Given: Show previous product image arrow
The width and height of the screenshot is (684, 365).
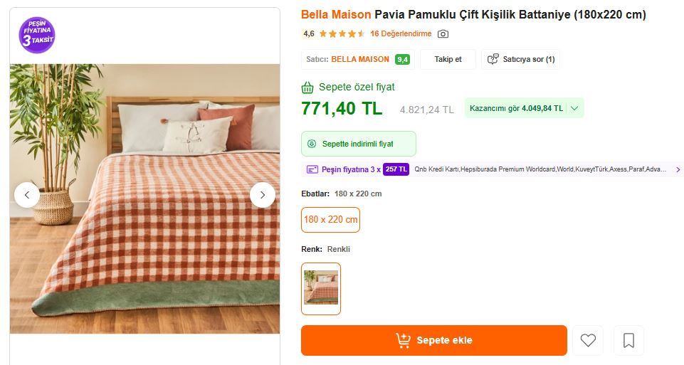Looking at the screenshot, I should 27,194.
